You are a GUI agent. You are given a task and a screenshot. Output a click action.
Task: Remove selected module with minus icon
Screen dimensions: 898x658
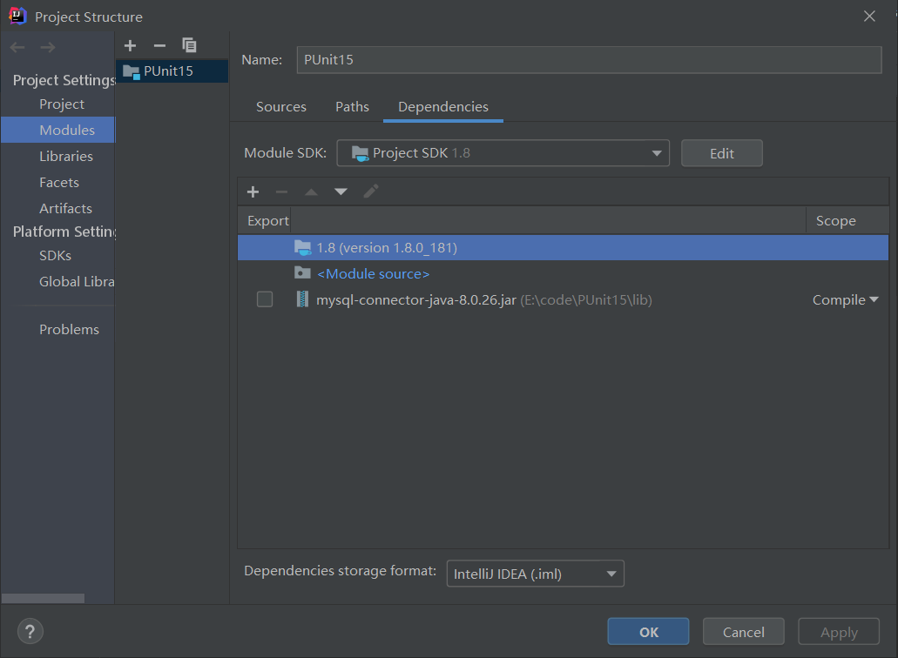click(159, 45)
